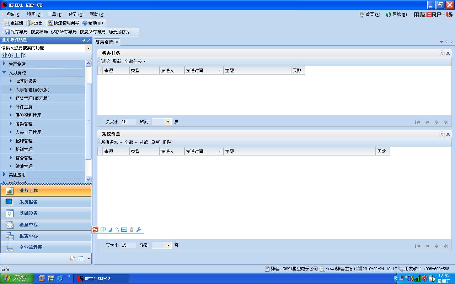
Task: Open the 视图(V) menu
Action: (x=34, y=15)
